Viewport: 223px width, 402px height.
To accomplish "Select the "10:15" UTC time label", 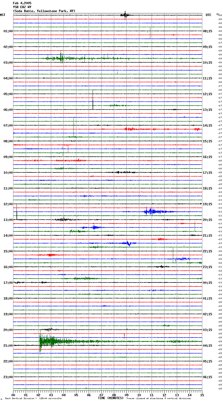I will pos(208,63).
